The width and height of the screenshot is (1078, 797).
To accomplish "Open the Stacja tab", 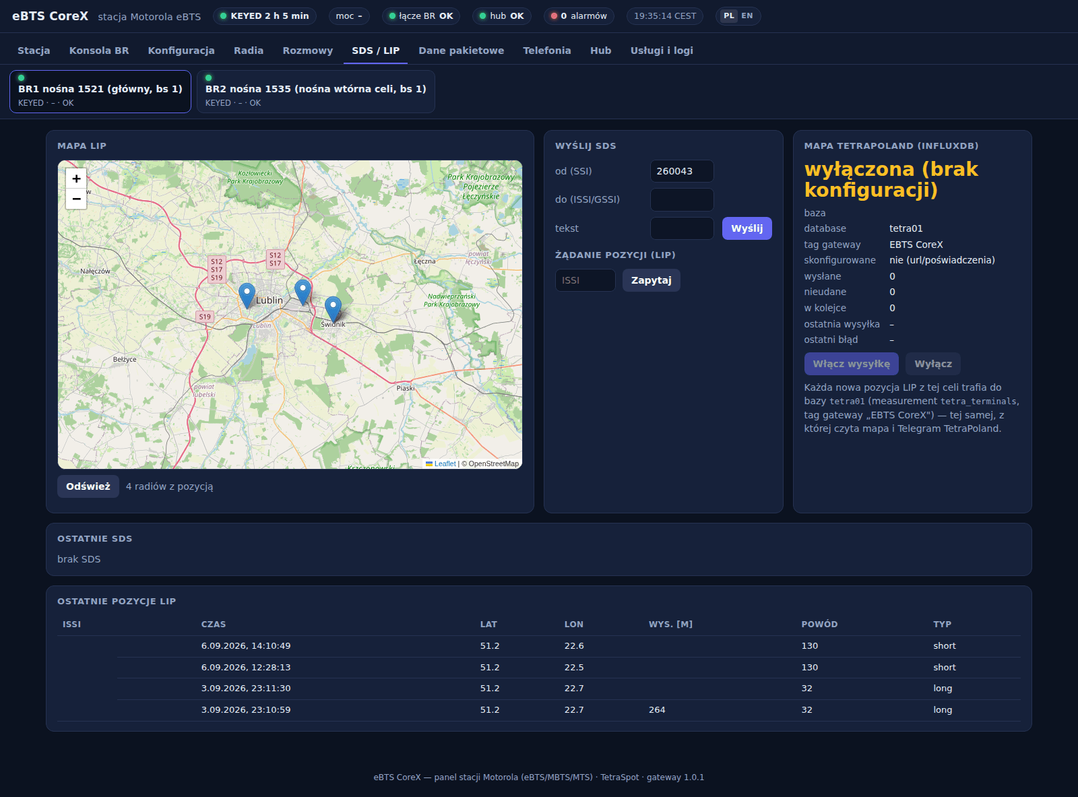I will pyautogui.click(x=34, y=51).
